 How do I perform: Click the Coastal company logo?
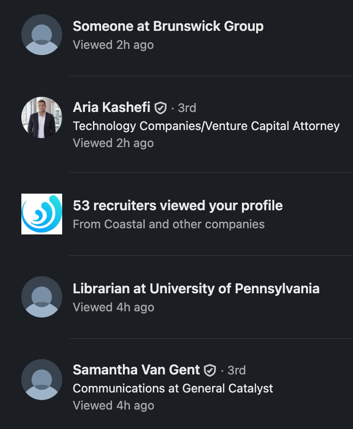tap(42, 214)
